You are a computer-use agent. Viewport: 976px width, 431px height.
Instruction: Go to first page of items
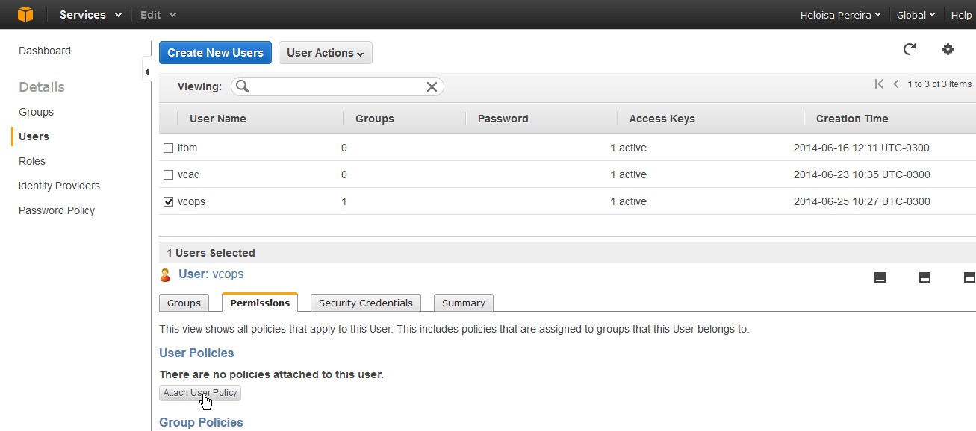pyautogui.click(x=879, y=84)
